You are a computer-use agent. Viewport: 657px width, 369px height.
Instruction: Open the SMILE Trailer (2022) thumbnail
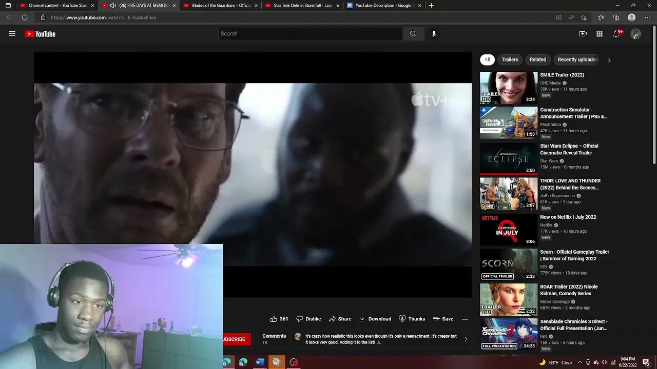pyautogui.click(x=509, y=88)
